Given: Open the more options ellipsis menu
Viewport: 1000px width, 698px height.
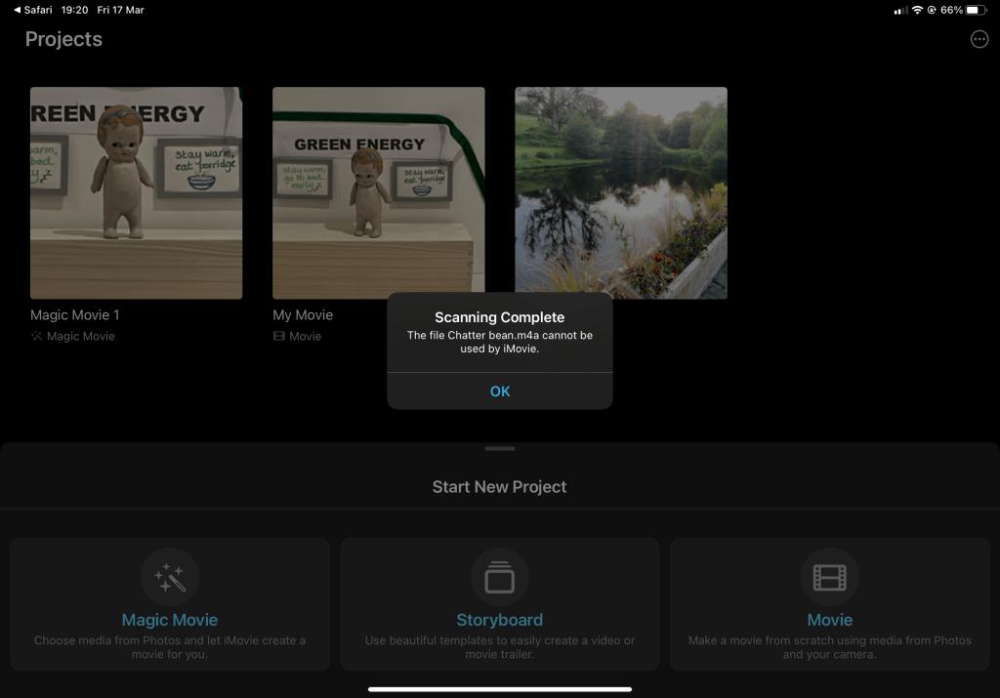Looking at the screenshot, I should tap(979, 39).
